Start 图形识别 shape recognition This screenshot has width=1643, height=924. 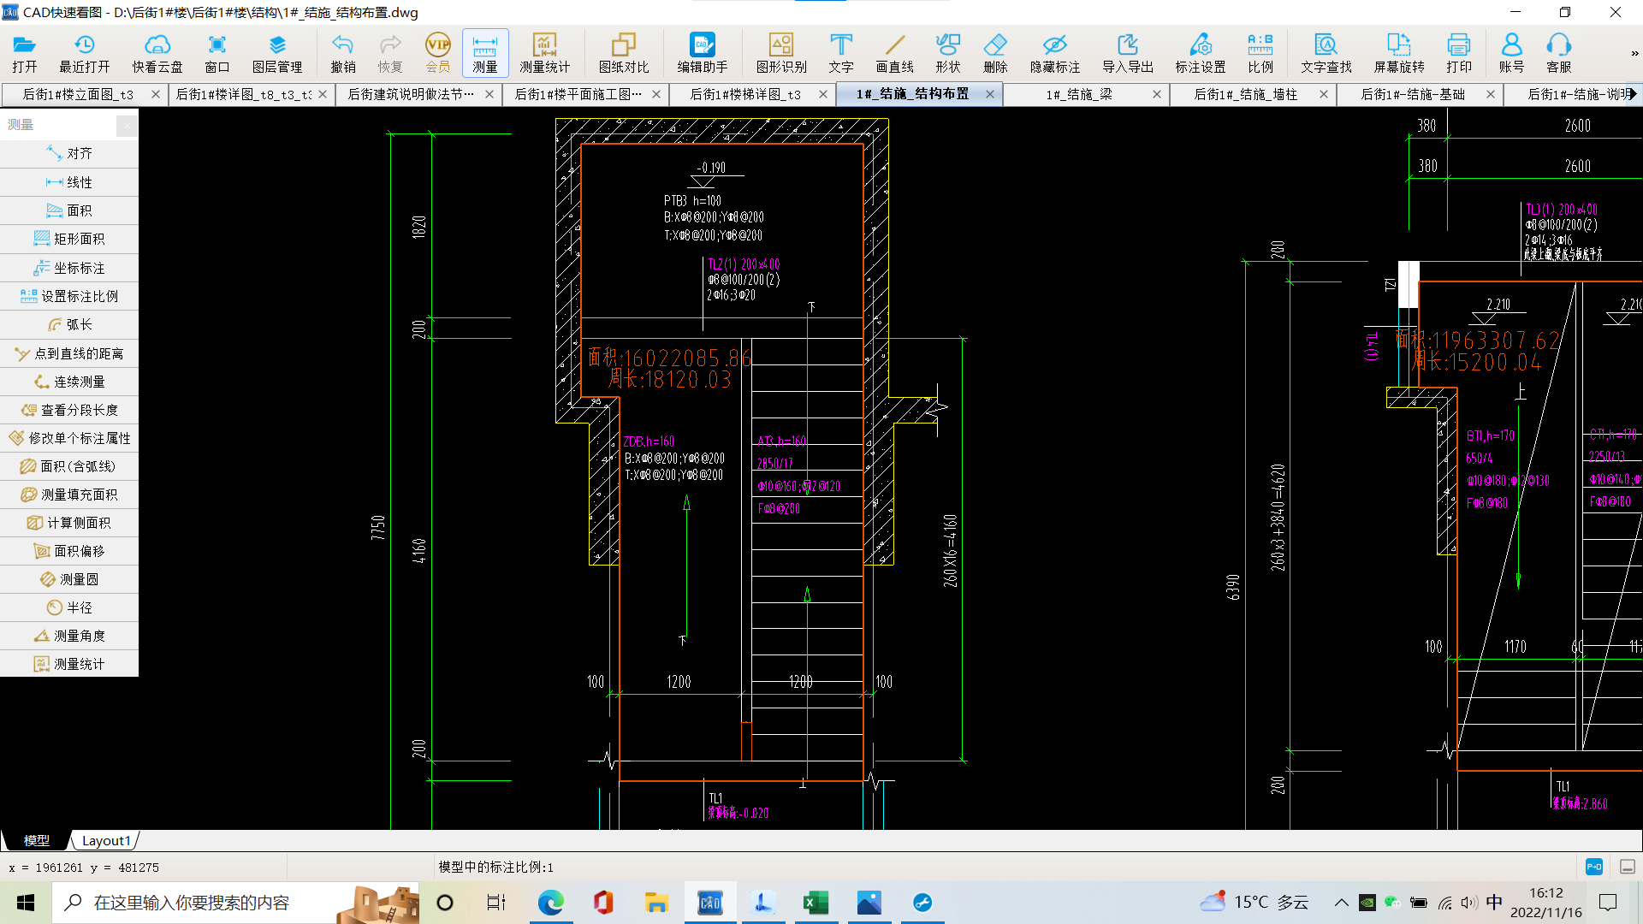(781, 53)
